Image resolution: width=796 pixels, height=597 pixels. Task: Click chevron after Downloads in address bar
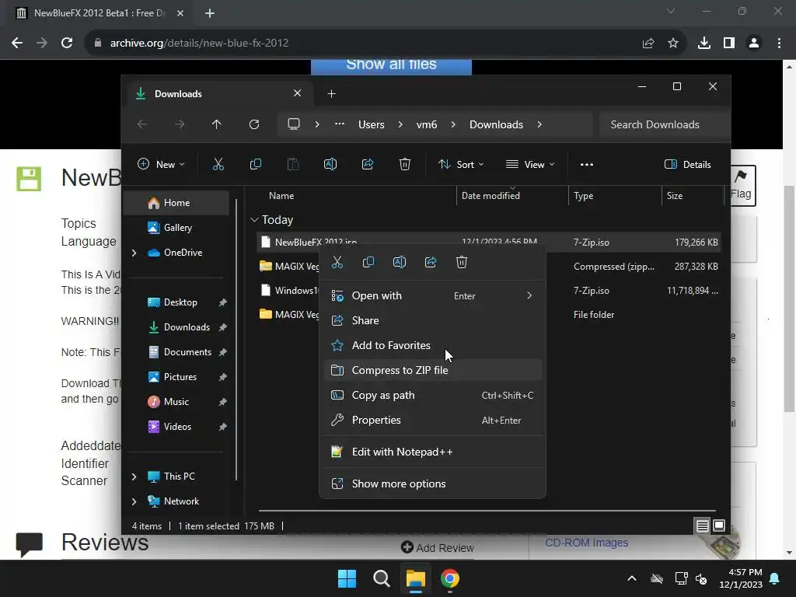point(539,124)
